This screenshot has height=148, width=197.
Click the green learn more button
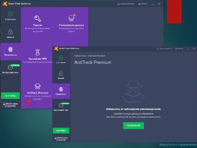coord(133,125)
